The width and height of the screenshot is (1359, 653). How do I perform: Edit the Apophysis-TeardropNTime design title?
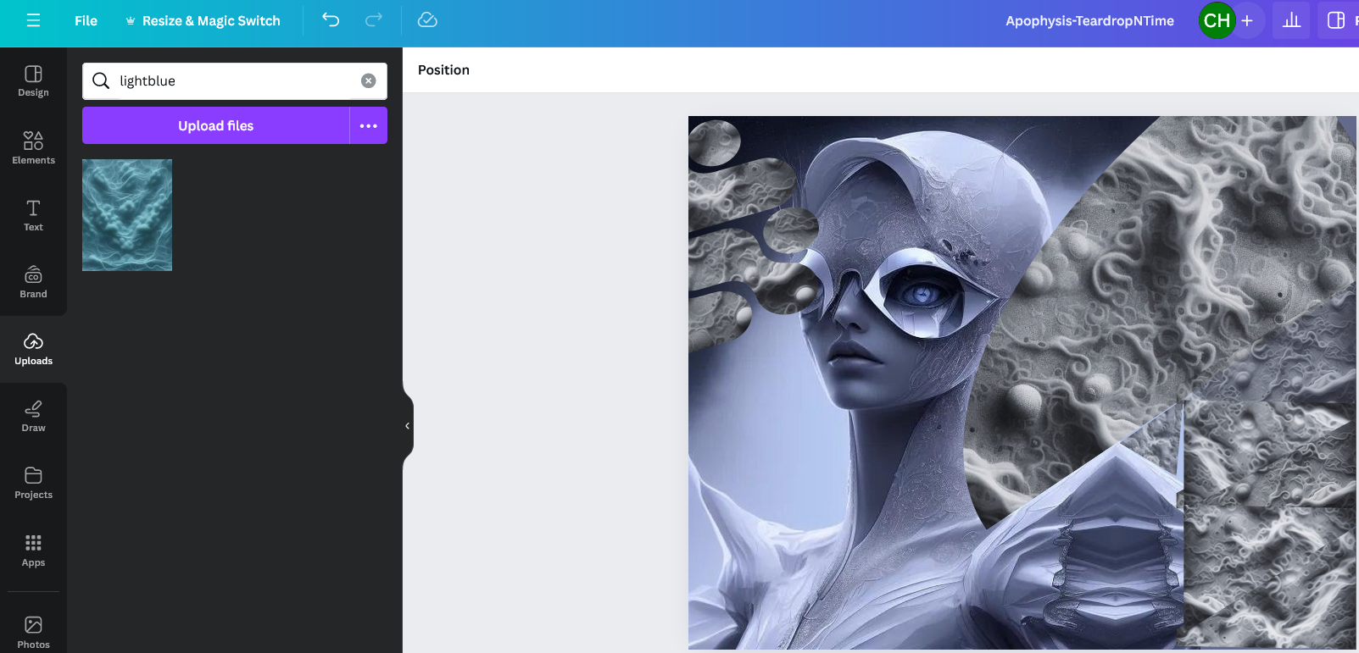pyautogui.click(x=1089, y=20)
